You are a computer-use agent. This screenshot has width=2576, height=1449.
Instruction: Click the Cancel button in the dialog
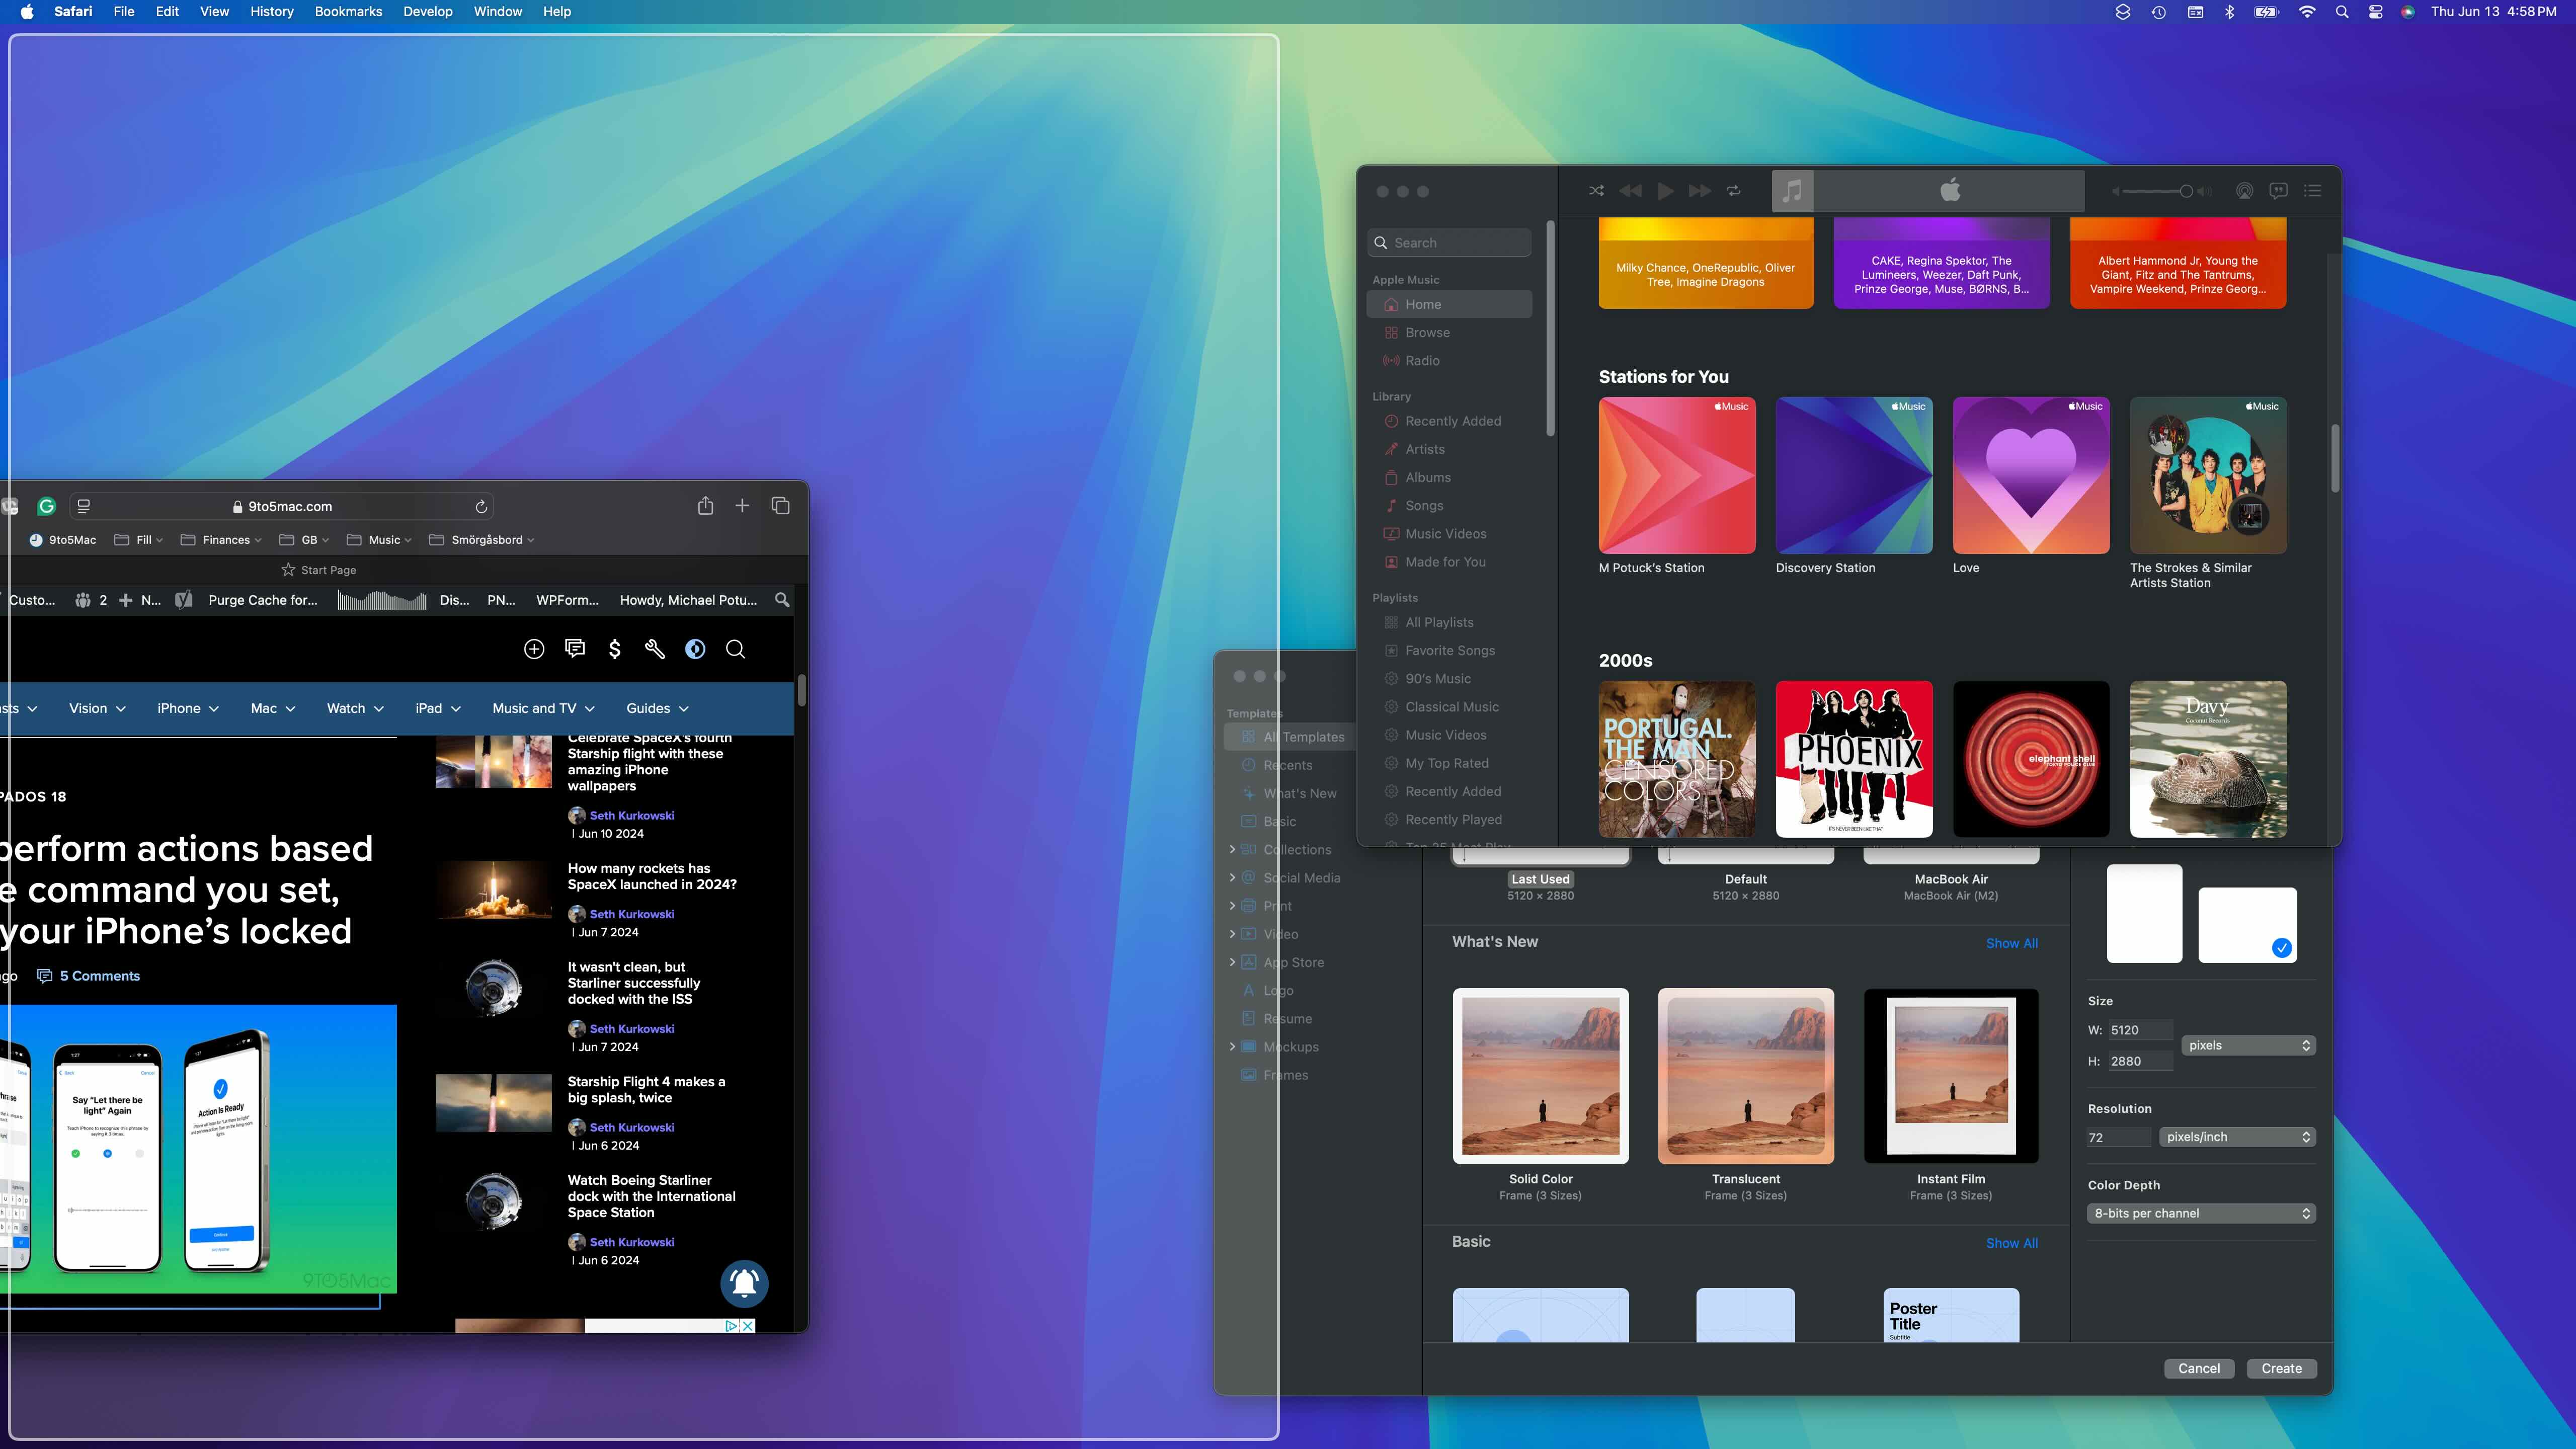point(2199,1367)
